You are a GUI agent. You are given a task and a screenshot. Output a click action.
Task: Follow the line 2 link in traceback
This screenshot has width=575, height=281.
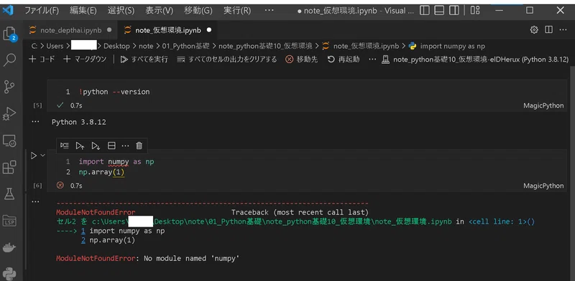pos(83,240)
